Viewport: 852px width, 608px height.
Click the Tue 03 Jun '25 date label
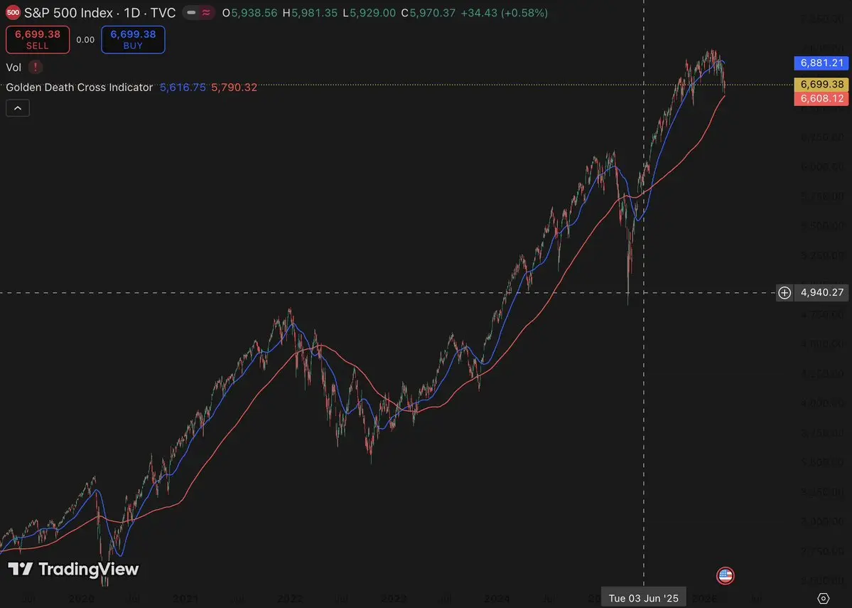pyautogui.click(x=643, y=598)
